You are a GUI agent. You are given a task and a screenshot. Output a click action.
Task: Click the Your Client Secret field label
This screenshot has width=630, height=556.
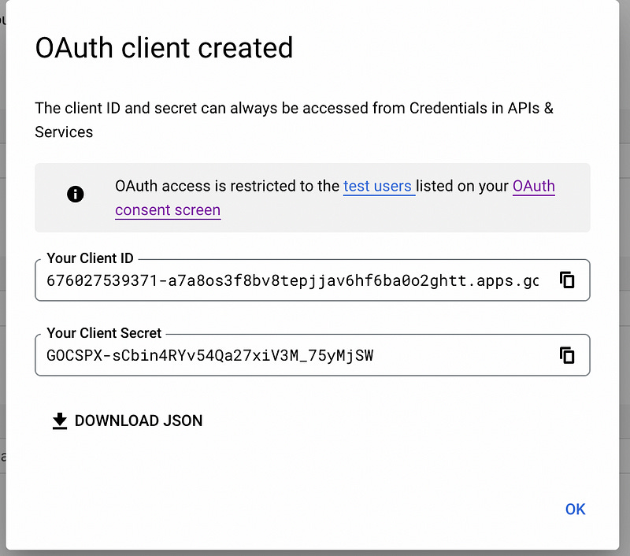[x=104, y=333]
